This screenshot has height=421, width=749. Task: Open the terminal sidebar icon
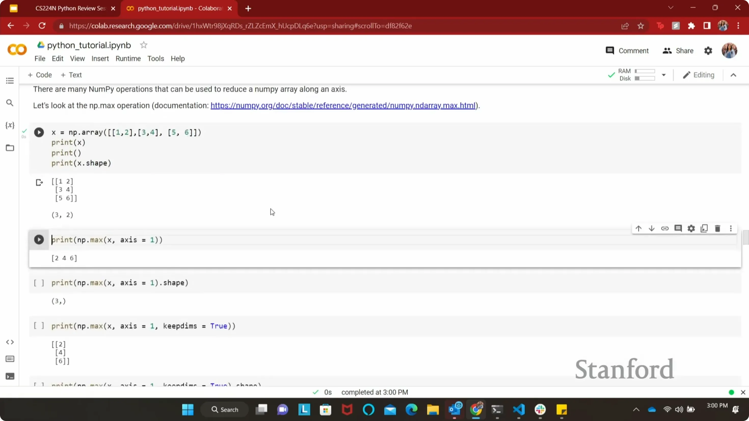point(10,376)
